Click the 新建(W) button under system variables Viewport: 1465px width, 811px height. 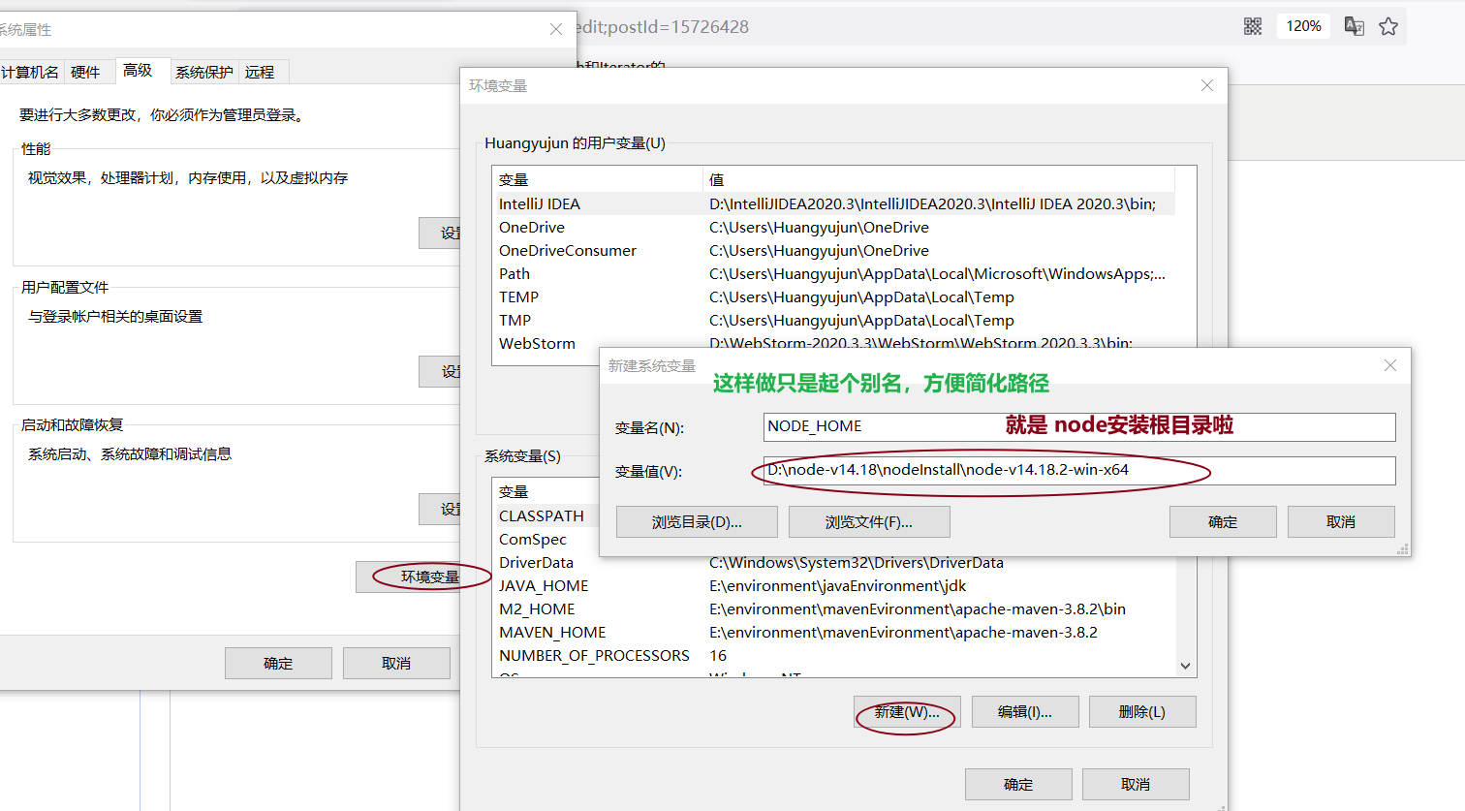click(x=907, y=711)
